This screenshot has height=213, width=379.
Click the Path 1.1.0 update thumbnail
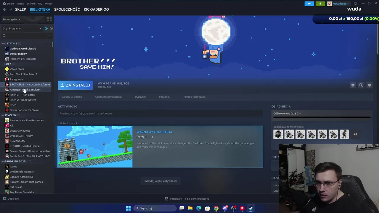pyautogui.click(x=95, y=147)
